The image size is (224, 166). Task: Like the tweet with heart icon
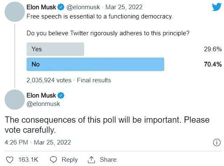[x=10, y=160]
